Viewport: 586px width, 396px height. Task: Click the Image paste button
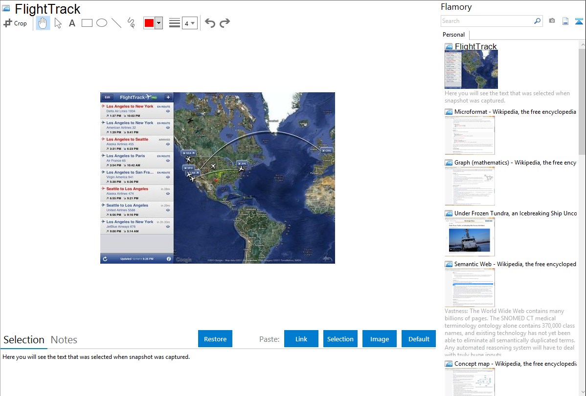379,339
